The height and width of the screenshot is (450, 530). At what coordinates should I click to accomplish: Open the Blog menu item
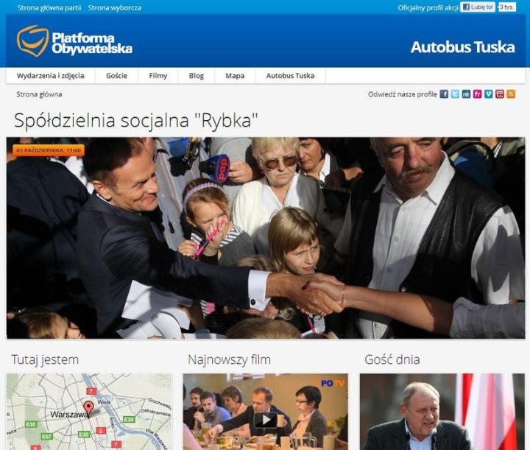(197, 76)
